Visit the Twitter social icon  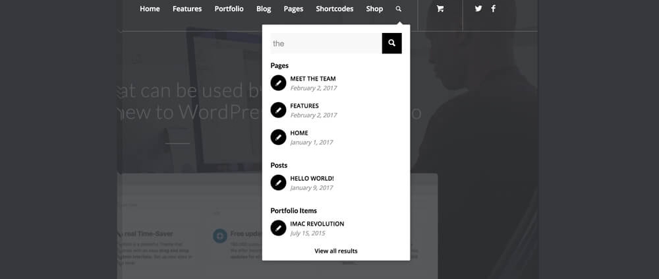click(478, 9)
